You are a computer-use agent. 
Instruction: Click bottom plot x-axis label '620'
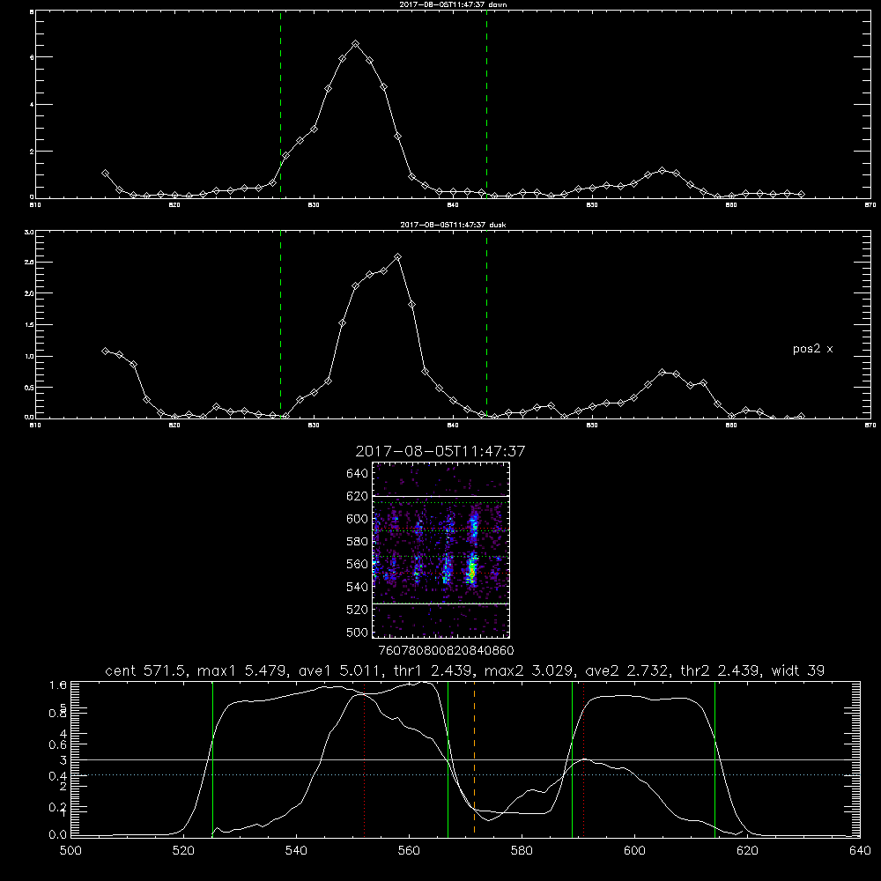[x=747, y=851]
